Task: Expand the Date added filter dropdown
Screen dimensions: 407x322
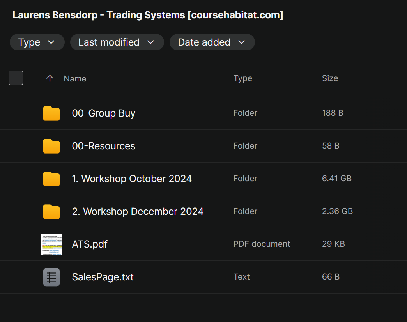Action: (212, 42)
